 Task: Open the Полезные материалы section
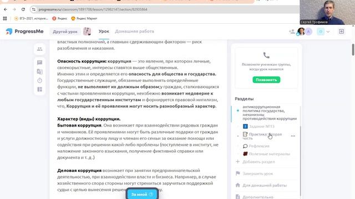[266, 154]
